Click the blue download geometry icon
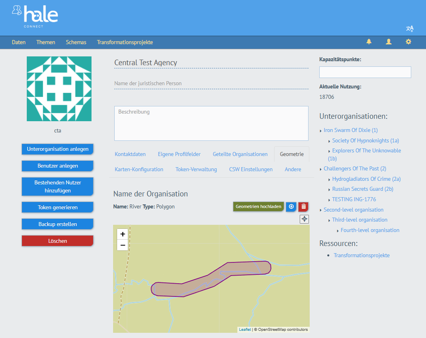 [x=291, y=206]
